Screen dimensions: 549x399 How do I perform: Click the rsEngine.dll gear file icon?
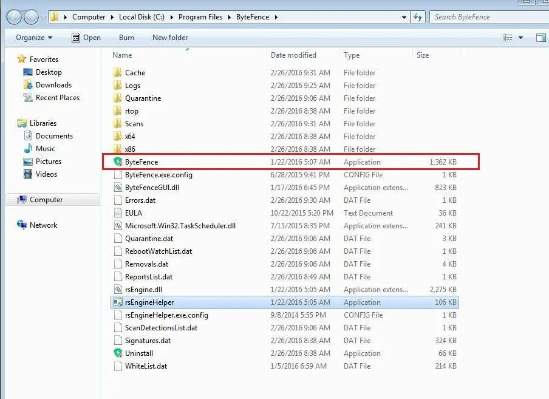[x=118, y=290]
